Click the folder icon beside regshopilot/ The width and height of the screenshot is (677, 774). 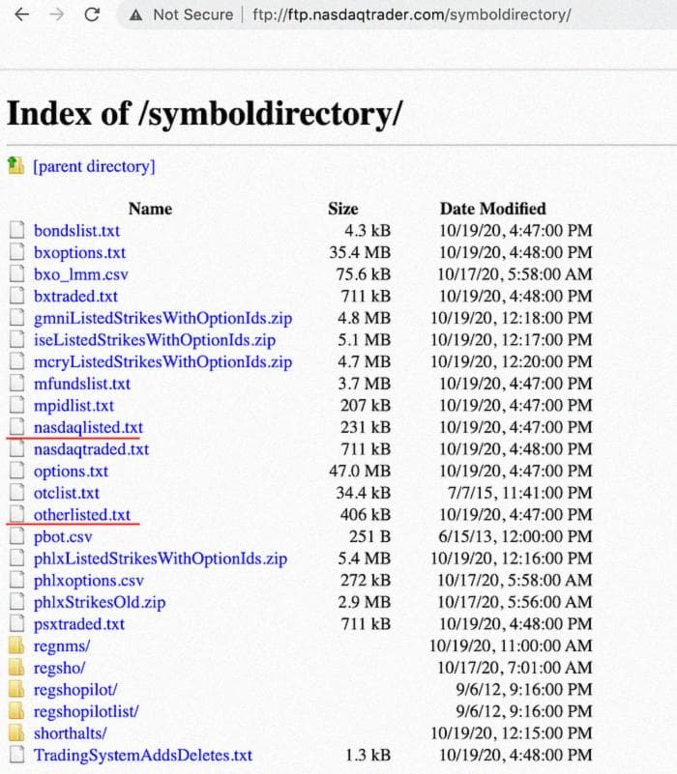click(x=16, y=689)
